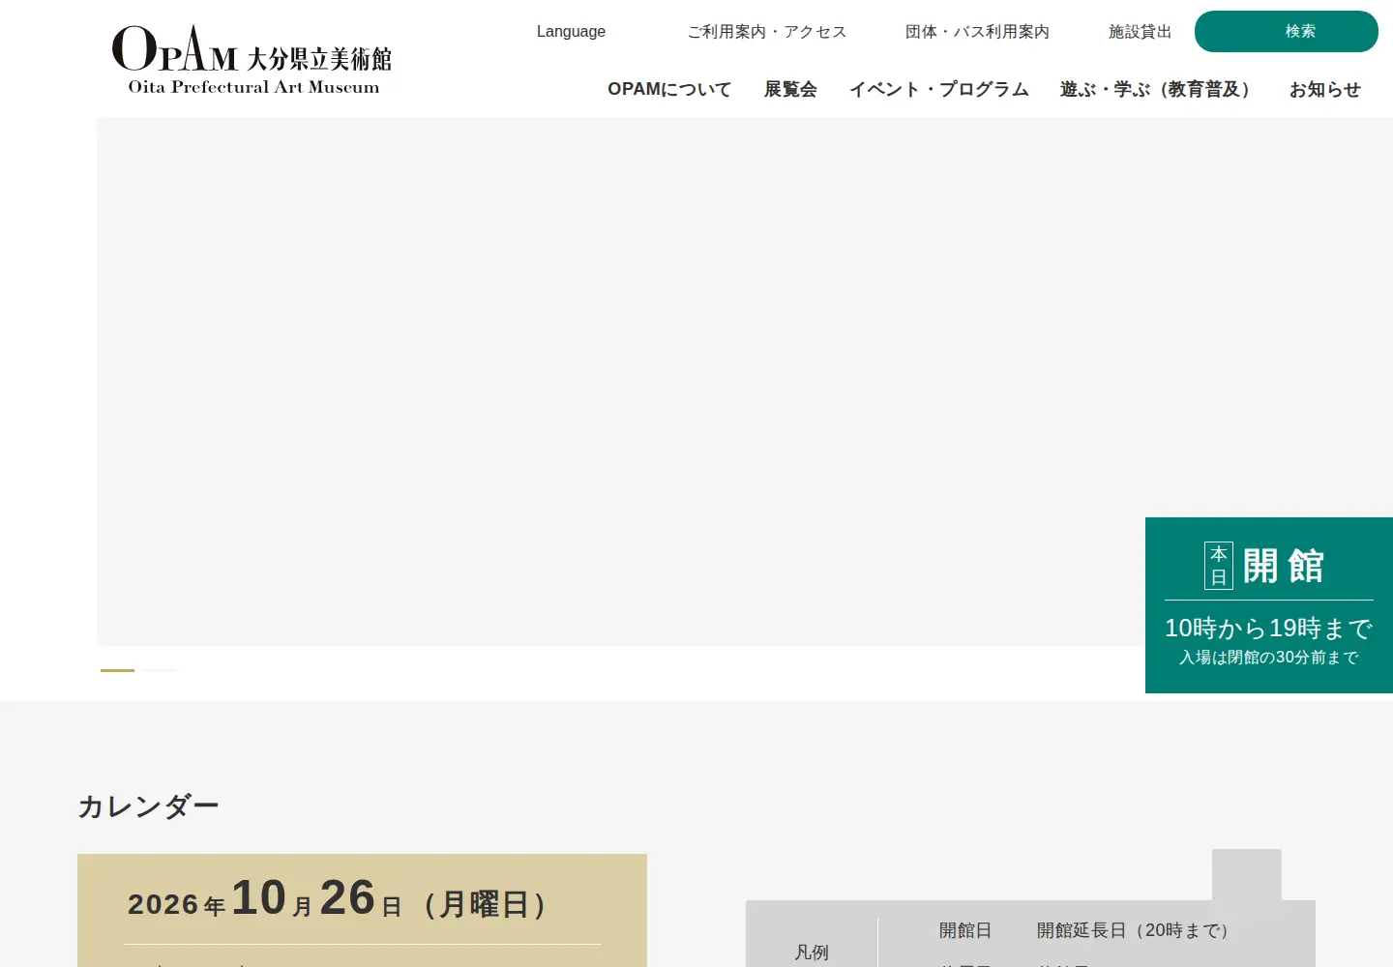Open the Language selector
This screenshot has width=1393, height=967.
(571, 32)
